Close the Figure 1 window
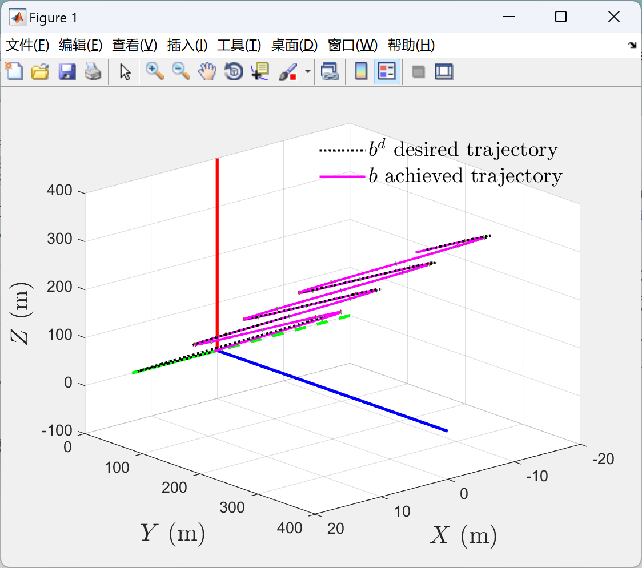The height and width of the screenshot is (568, 642). pyautogui.click(x=614, y=17)
